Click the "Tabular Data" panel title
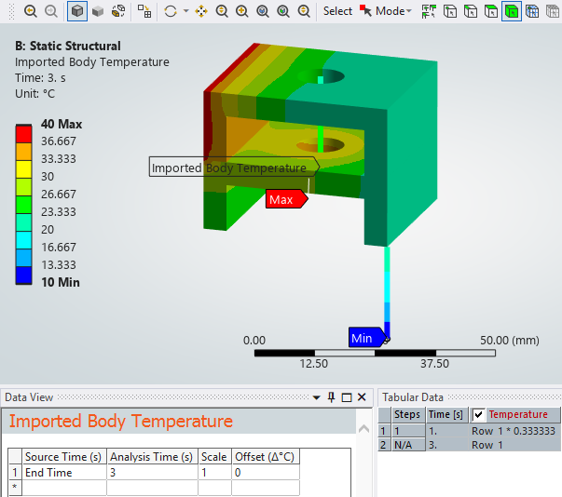This screenshot has width=562, height=497. point(413,397)
